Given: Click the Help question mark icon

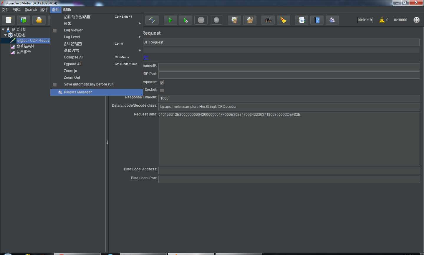Looking at the screenshot, I should pos(317,20).
